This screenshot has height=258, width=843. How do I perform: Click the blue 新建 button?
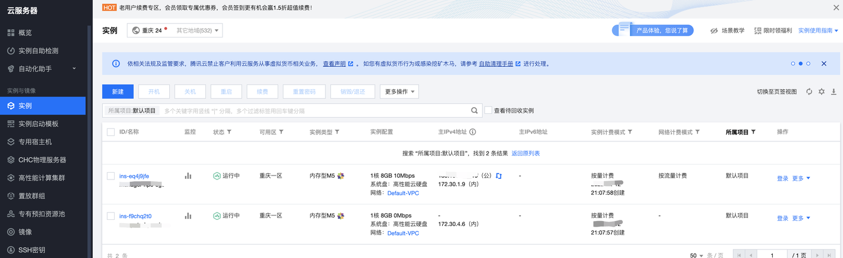point(117,91)
